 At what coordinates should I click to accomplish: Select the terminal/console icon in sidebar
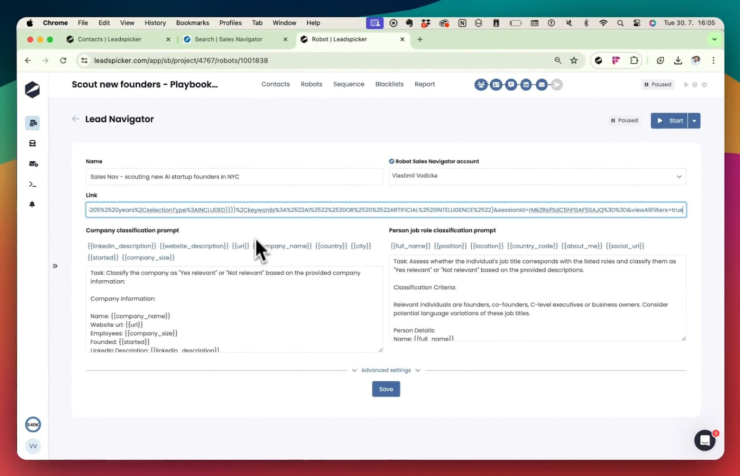32,184
